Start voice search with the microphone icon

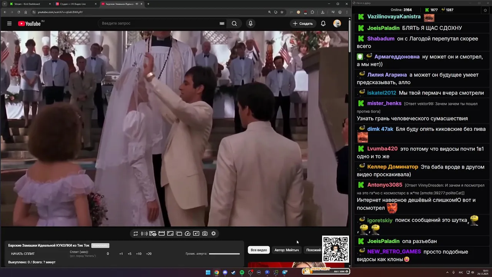point(251,23)
